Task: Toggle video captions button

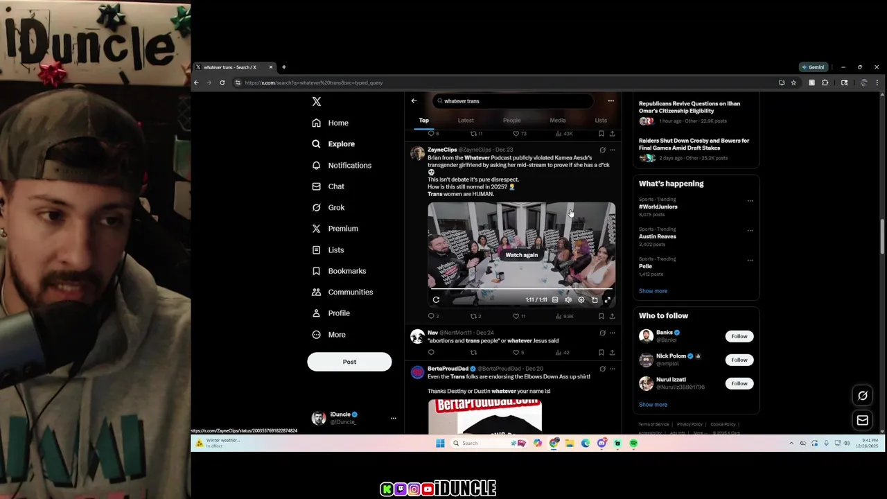Action: (x=555, y=300)
